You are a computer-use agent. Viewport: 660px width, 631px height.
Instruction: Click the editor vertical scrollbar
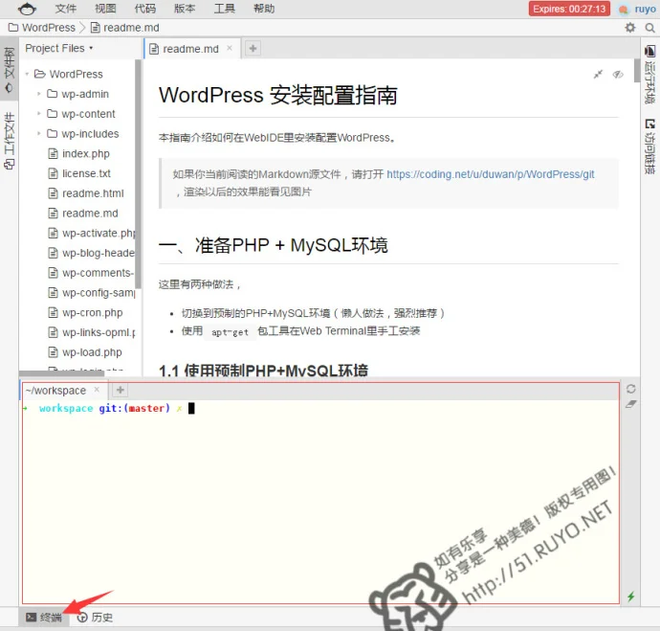[x=637, y=71]
